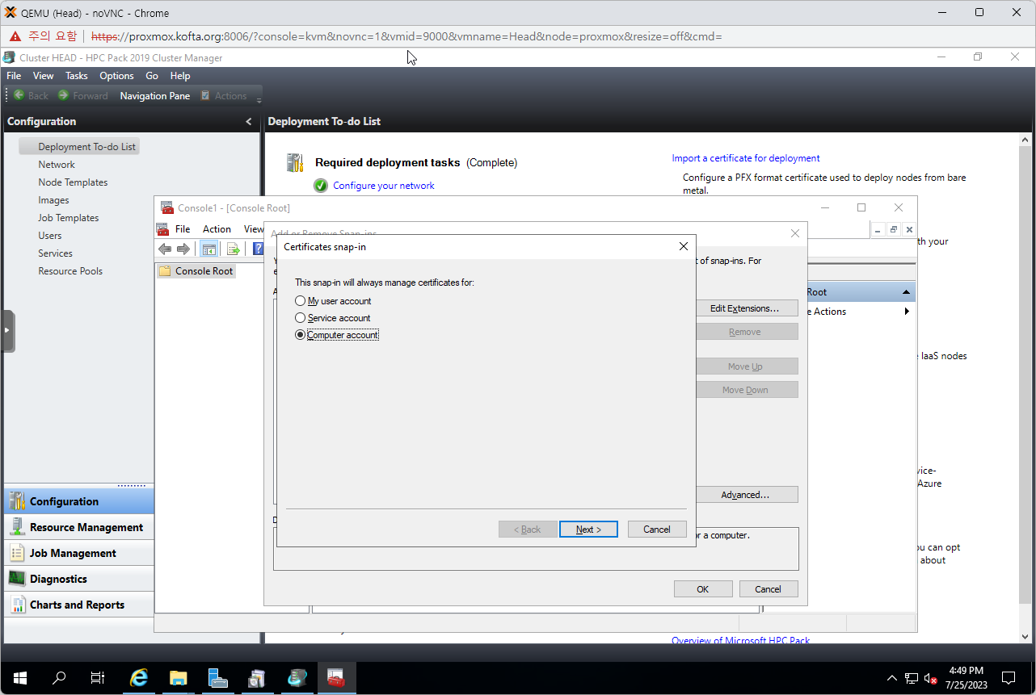1036x695 pixels.
Task: Click MMC toolbar forward arrow icon
Action: coord(183,249)
